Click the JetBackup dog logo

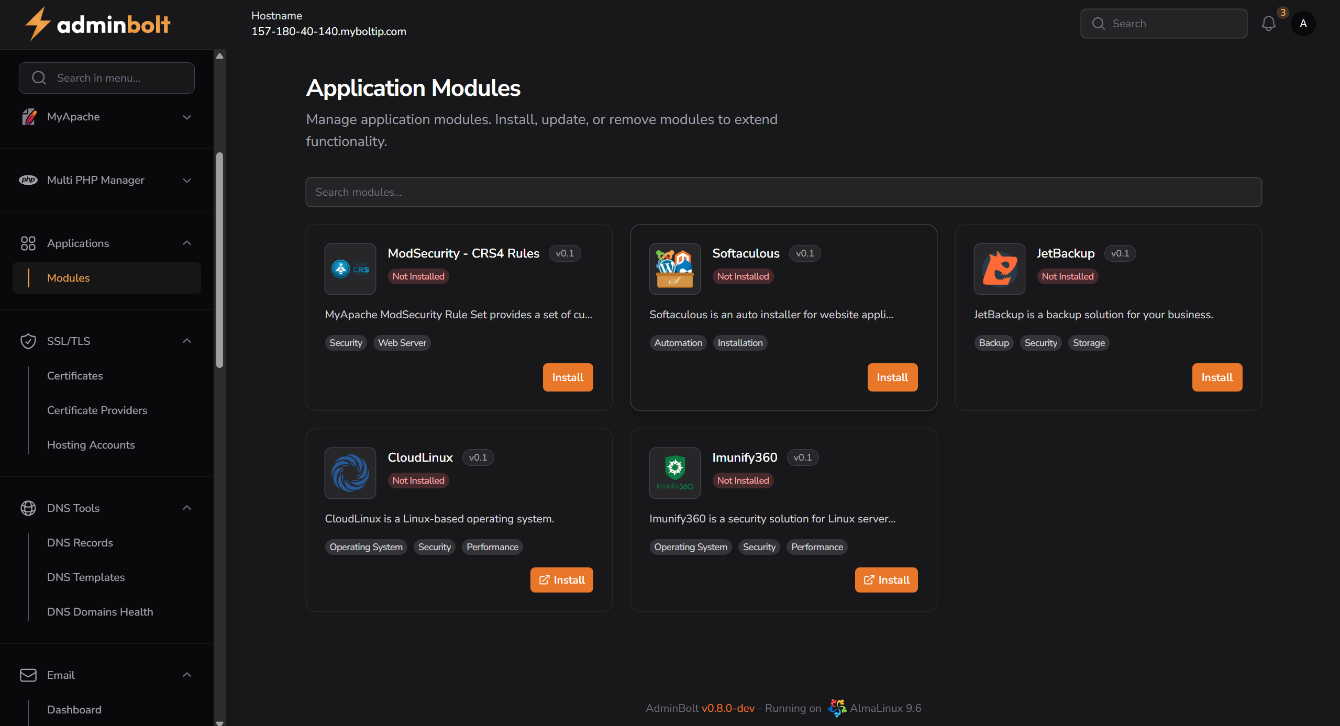coord(999,269)
